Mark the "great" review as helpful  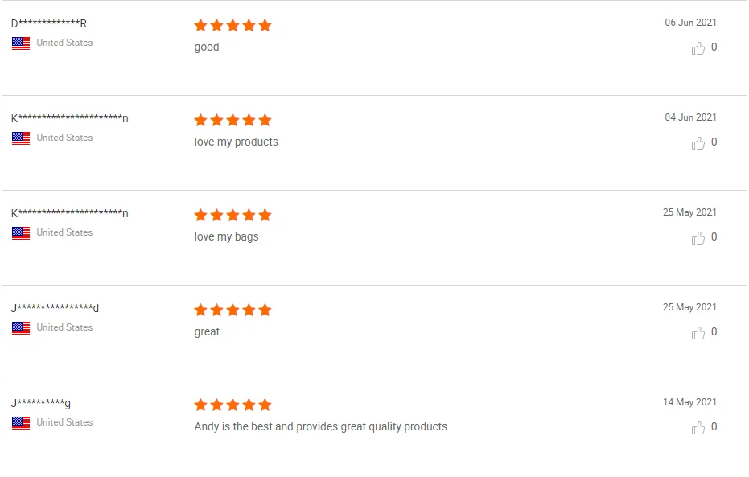698,333
